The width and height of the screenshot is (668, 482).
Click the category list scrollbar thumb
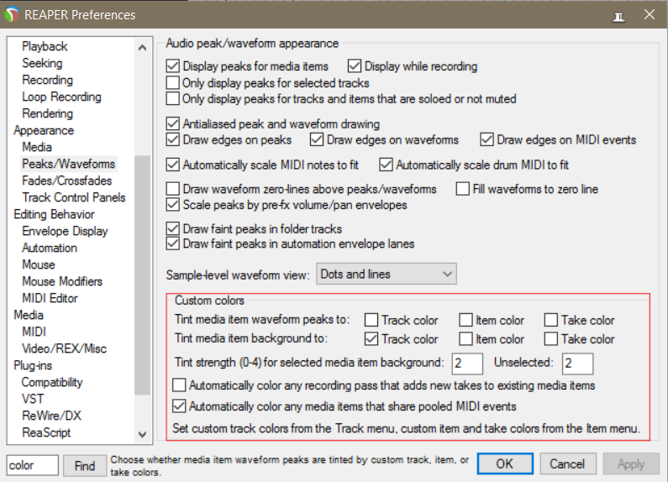click(x=142, y=275)
